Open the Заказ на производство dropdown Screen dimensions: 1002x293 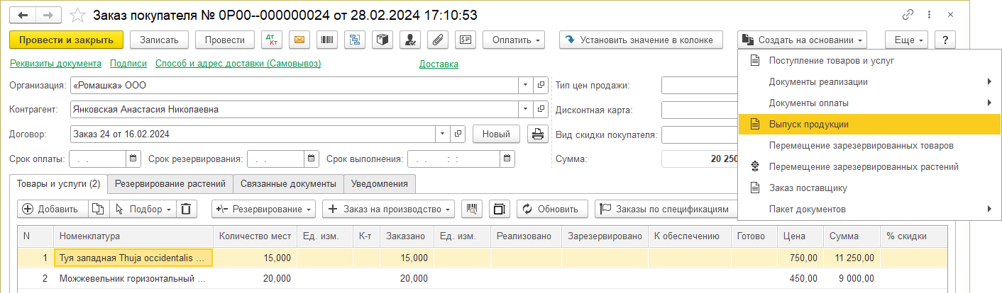pos(388,209)
